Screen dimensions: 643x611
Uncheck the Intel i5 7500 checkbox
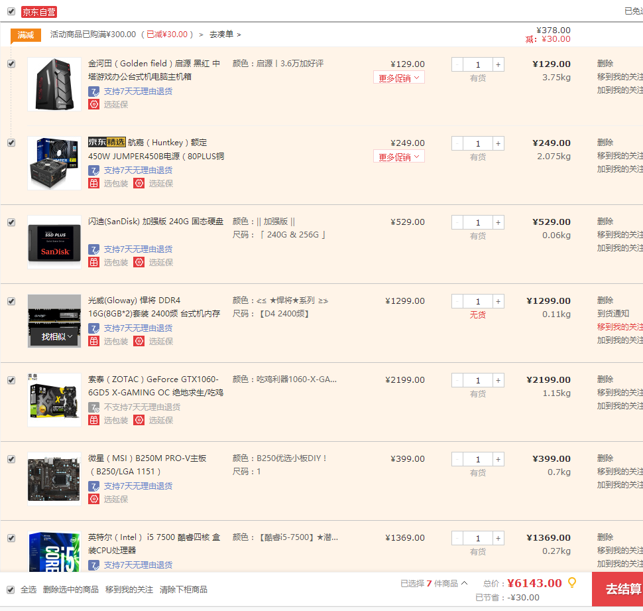click(x=11, y=538)
